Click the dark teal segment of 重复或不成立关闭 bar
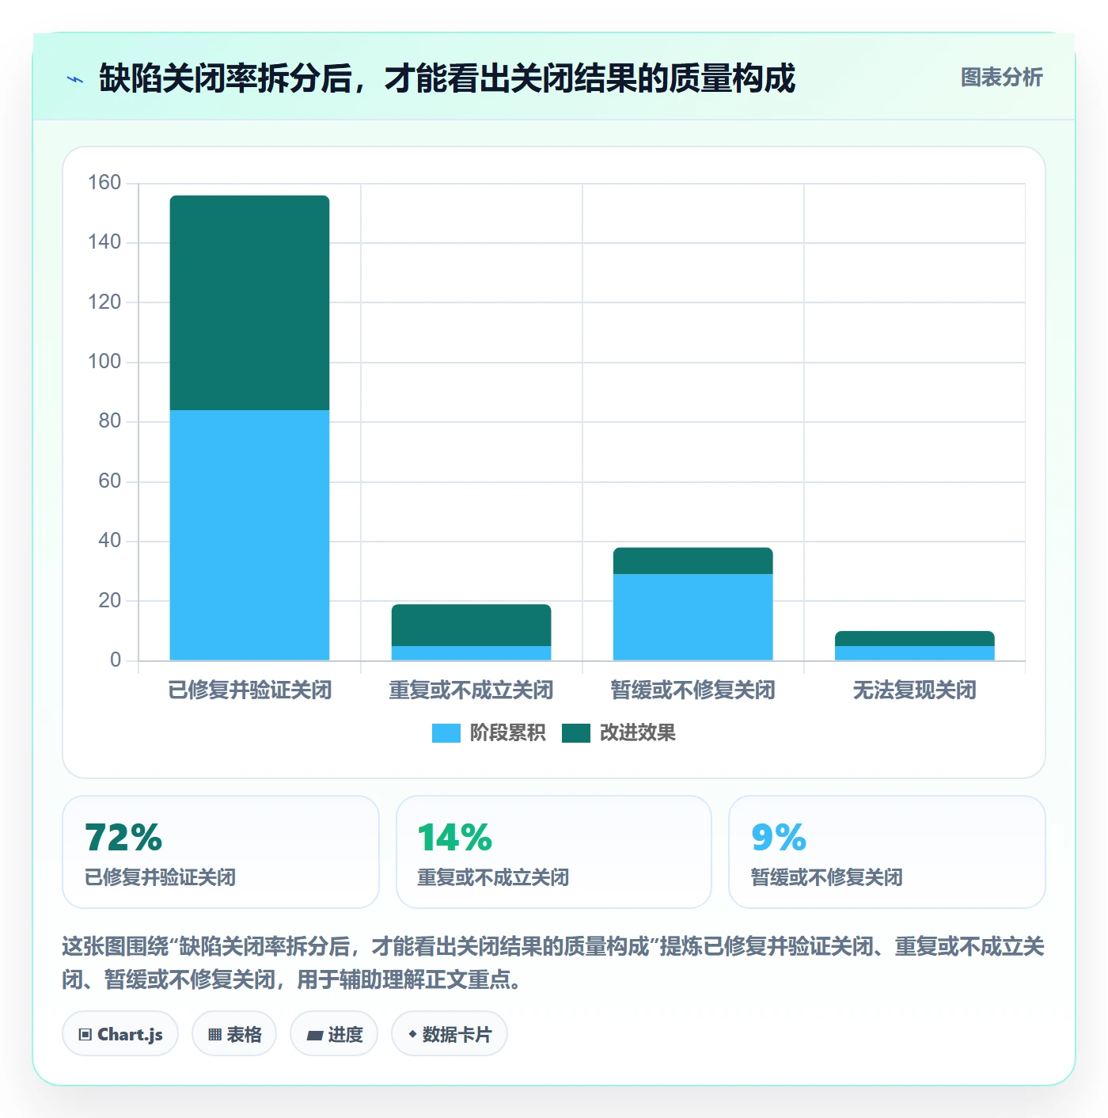 pyautogui.click(x=472, y=625)
